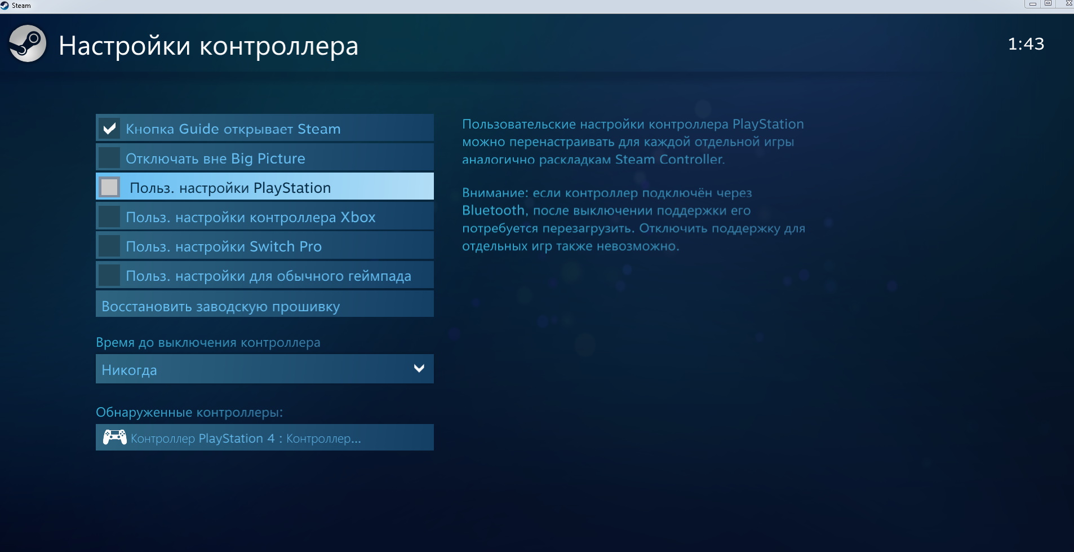Click the clock showing 1:43
Viewport: 1074px width, 552px height.
click(1026, 44)
